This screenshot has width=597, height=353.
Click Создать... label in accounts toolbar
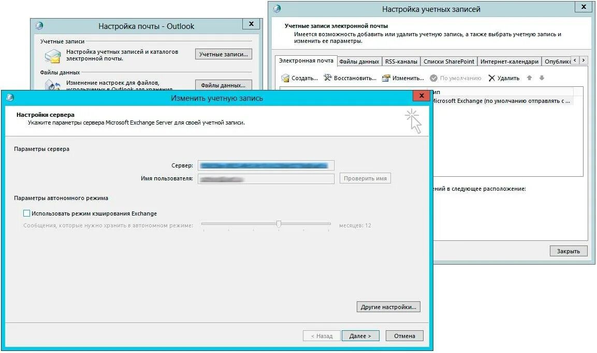click(x=304, y=78)
